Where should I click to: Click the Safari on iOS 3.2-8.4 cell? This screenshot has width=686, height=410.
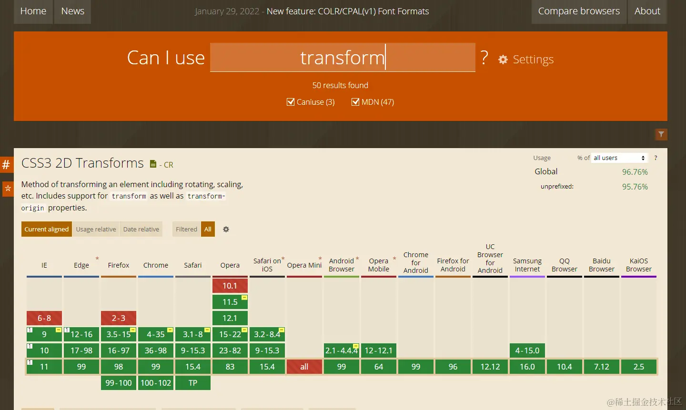(267, 334)
